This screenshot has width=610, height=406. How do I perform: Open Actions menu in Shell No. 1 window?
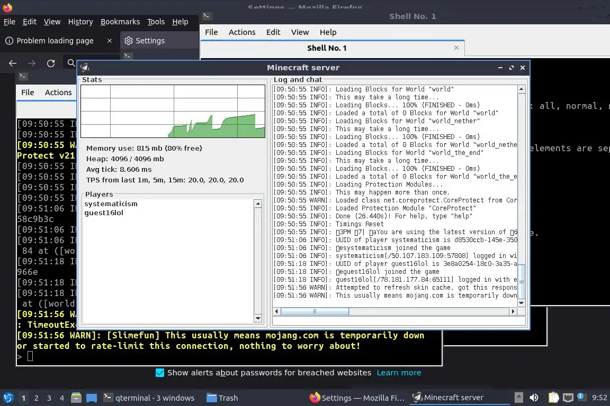click(x=242, y=32)
